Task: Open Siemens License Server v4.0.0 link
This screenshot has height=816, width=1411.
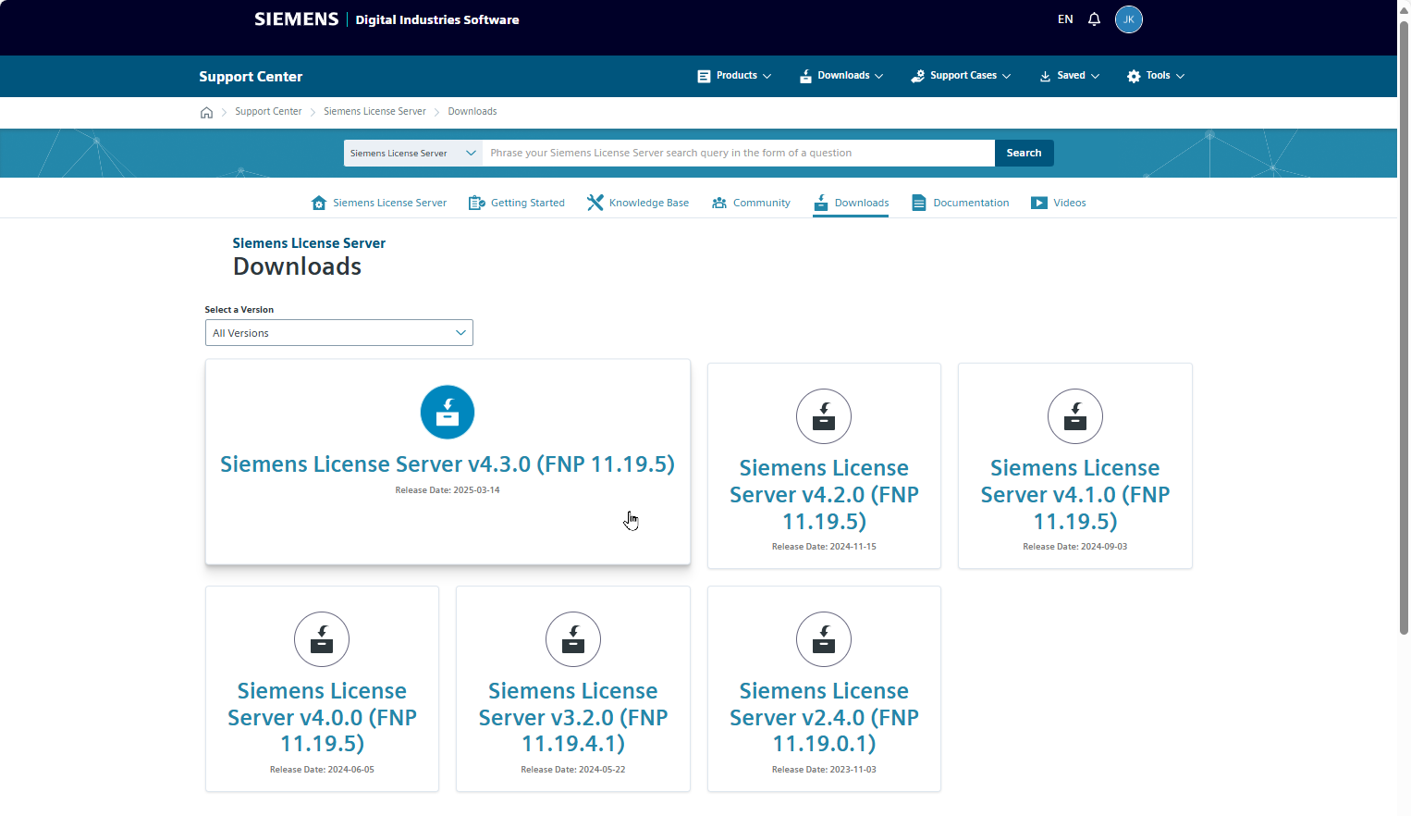Action: click(322, 718)
